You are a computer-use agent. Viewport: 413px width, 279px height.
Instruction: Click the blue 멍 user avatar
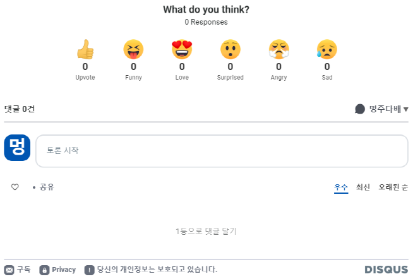click(17, 148)
